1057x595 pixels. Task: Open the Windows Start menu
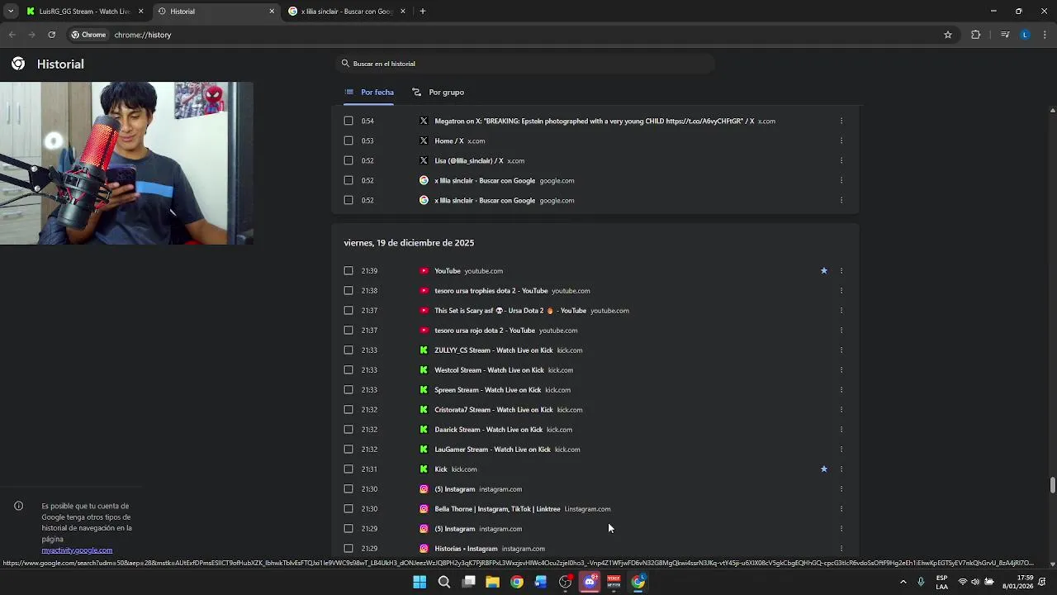pos(419,582)
